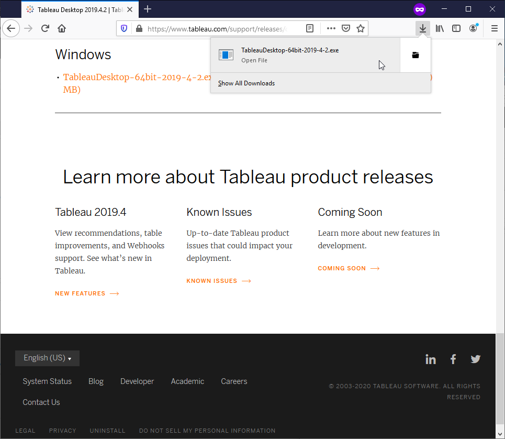Click scrollbar down arrow
This screenshot has width=505, height=439.
point(500,434)
